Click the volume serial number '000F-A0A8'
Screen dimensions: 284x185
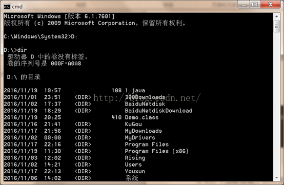(x=66, y=64)
